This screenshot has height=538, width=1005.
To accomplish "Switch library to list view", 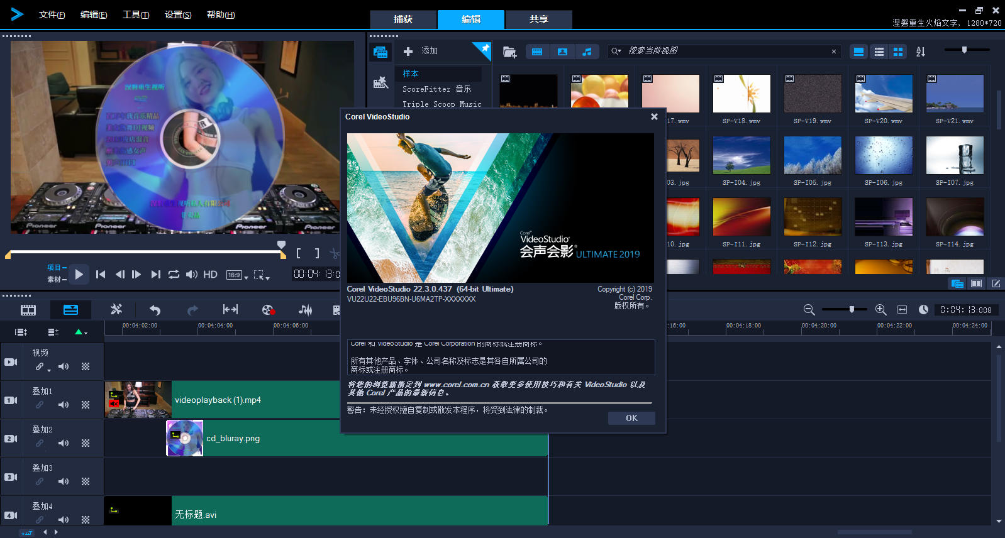I will pos(879,52).
